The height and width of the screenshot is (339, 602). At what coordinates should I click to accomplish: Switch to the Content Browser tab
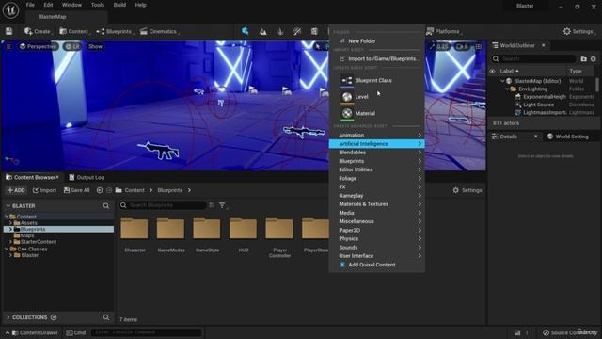coord(32,178)
